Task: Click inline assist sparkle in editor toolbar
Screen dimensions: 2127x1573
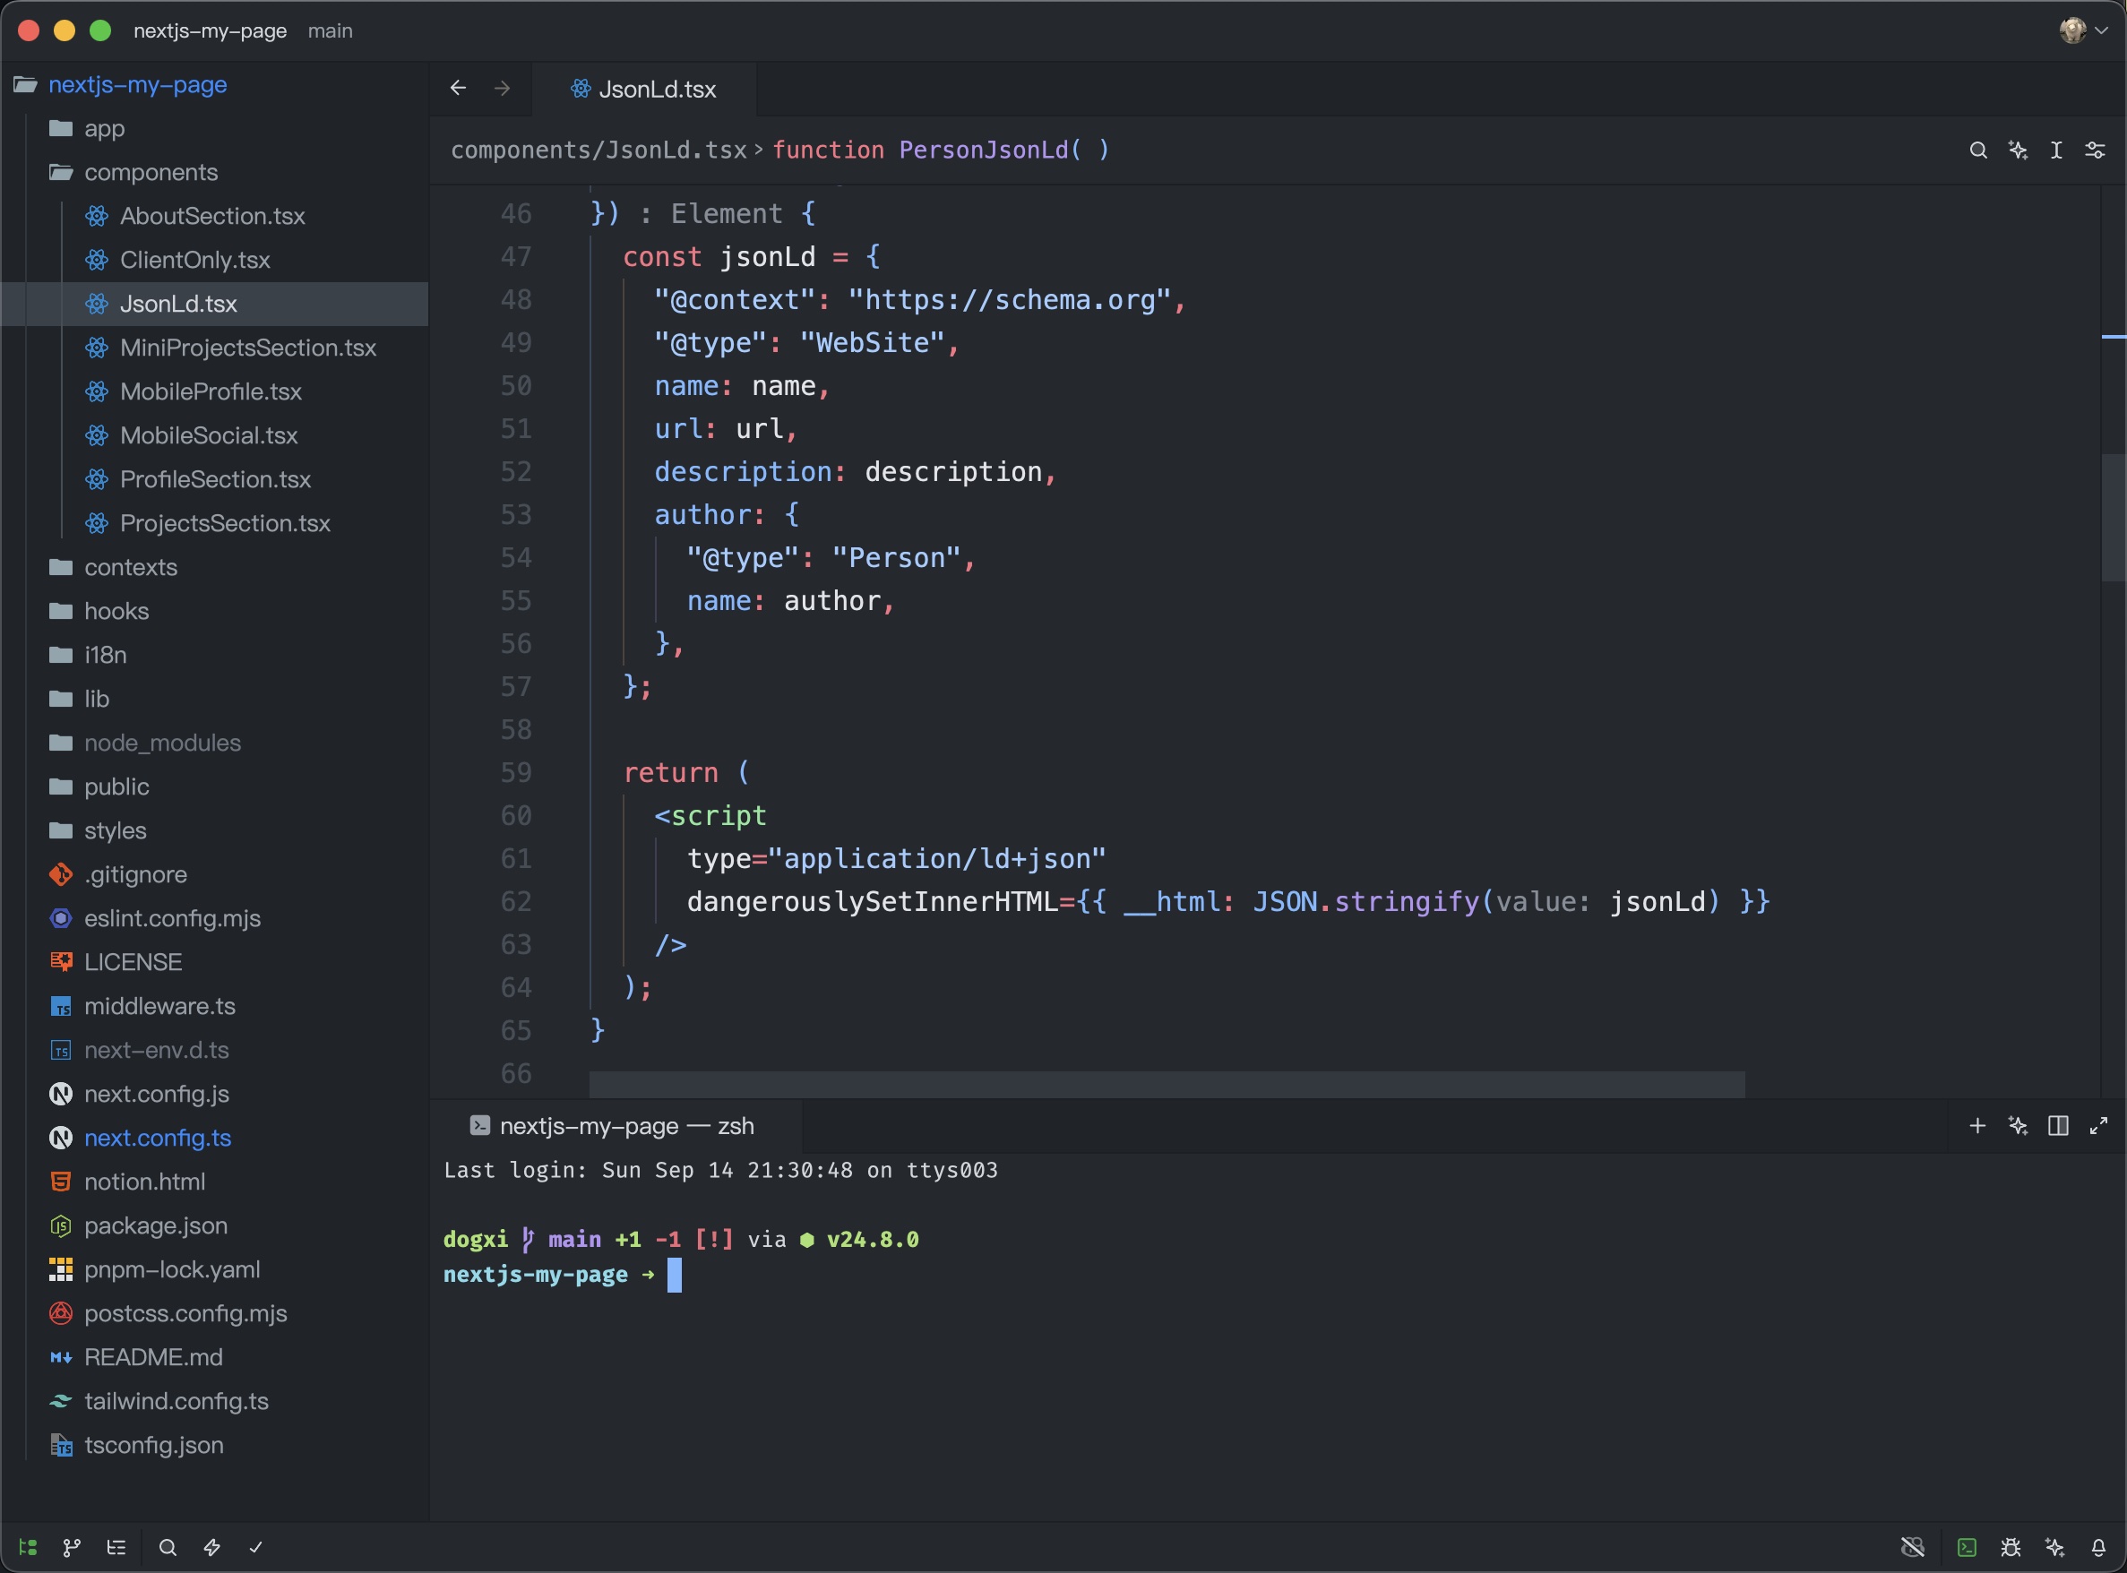Action: (x=2018, y=150)
